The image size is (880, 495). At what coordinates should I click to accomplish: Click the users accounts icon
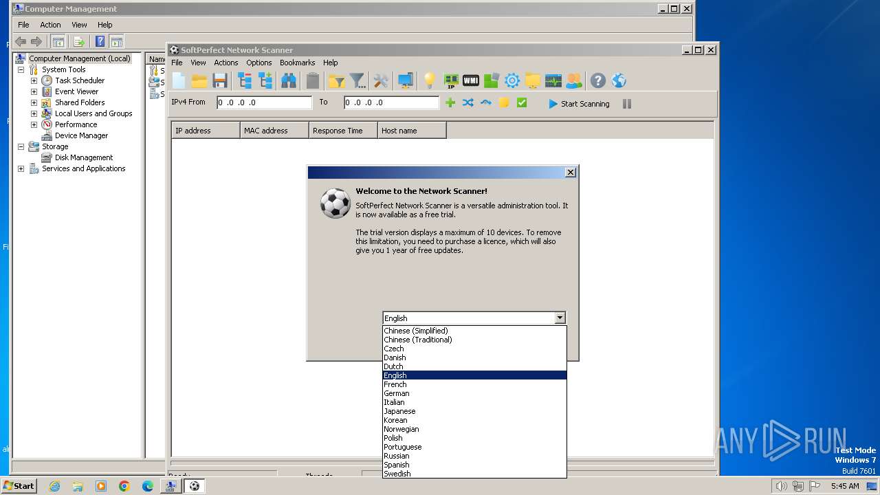573,81
